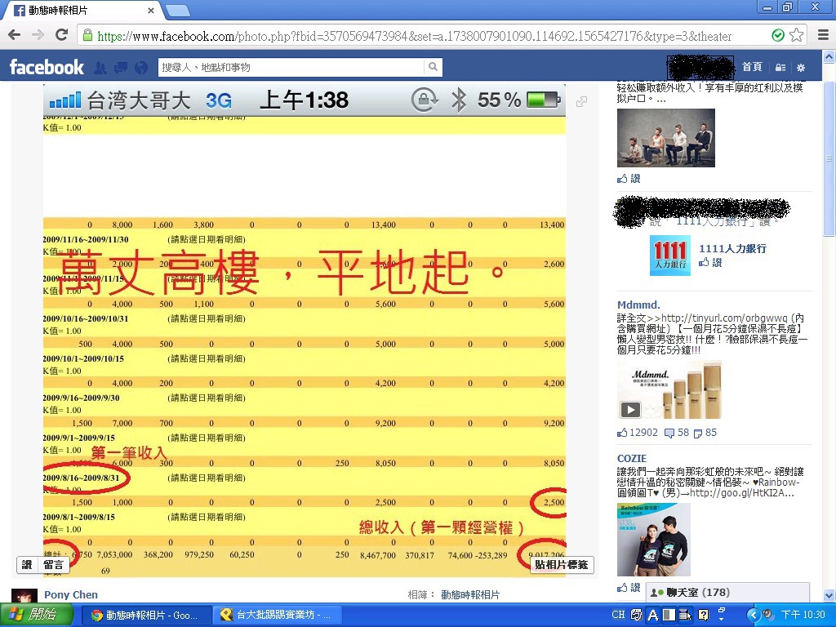Click the 85 shares count icon
This screenshot has width=836, height=627.
tap(705, 433)
